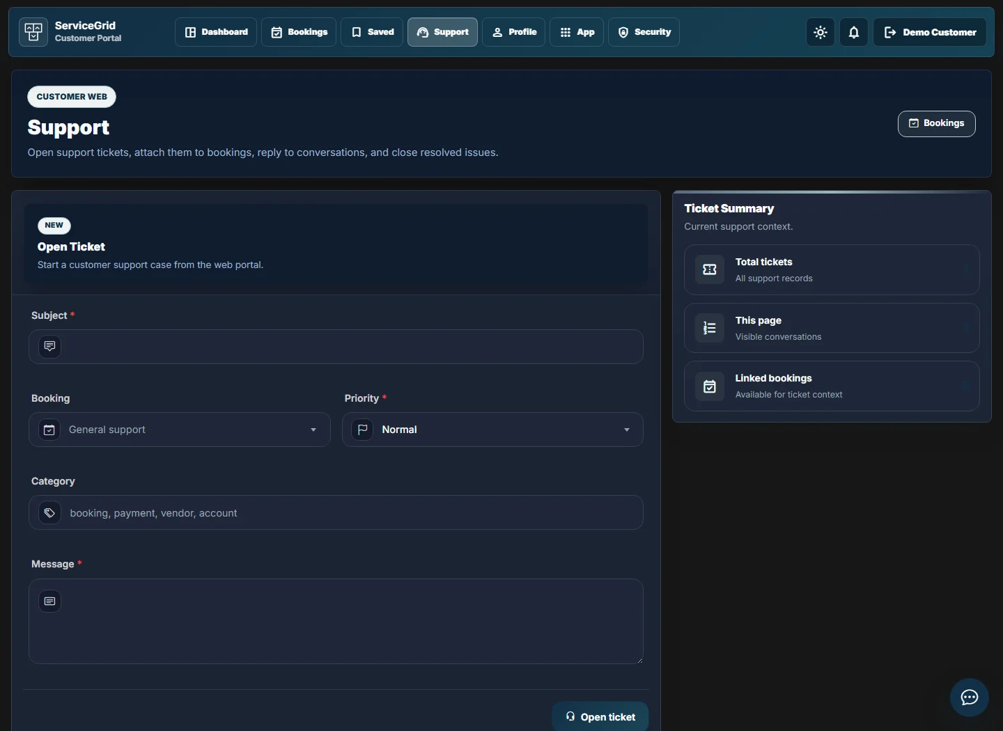Open the Profile tab
Screen dimensions: 1003x731
tap(513, 32)
